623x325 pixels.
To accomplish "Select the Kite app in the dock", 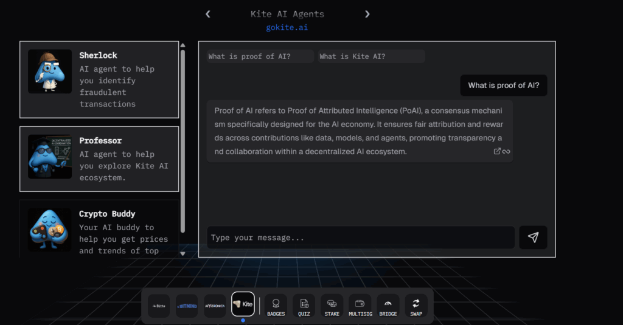I will coord(243,304).
